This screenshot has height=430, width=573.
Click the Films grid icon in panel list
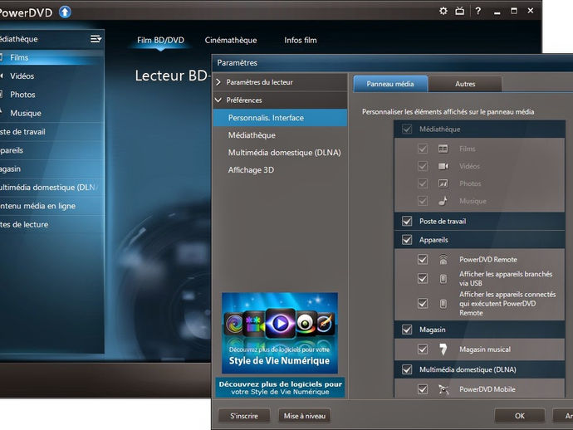click(x=443, y=149)
